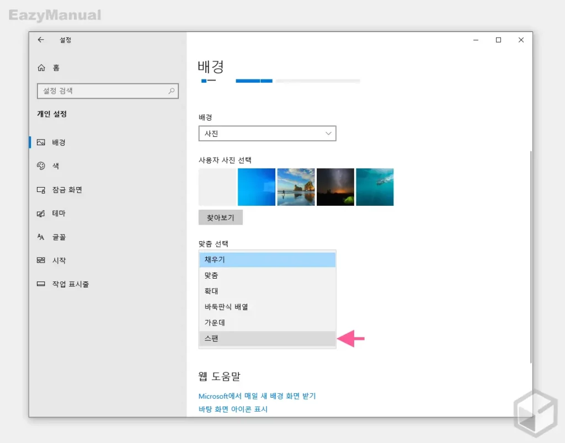Click the 홈 (Home) house icon
The width and height of the screenshot is (565, 443).
pyautogui.click(x=41, y=67)
